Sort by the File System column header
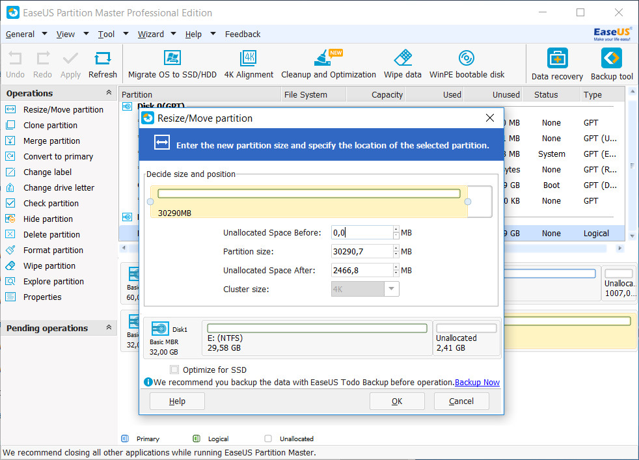The width and height of the screenshot is (639, 460). [x=314, y=94]
